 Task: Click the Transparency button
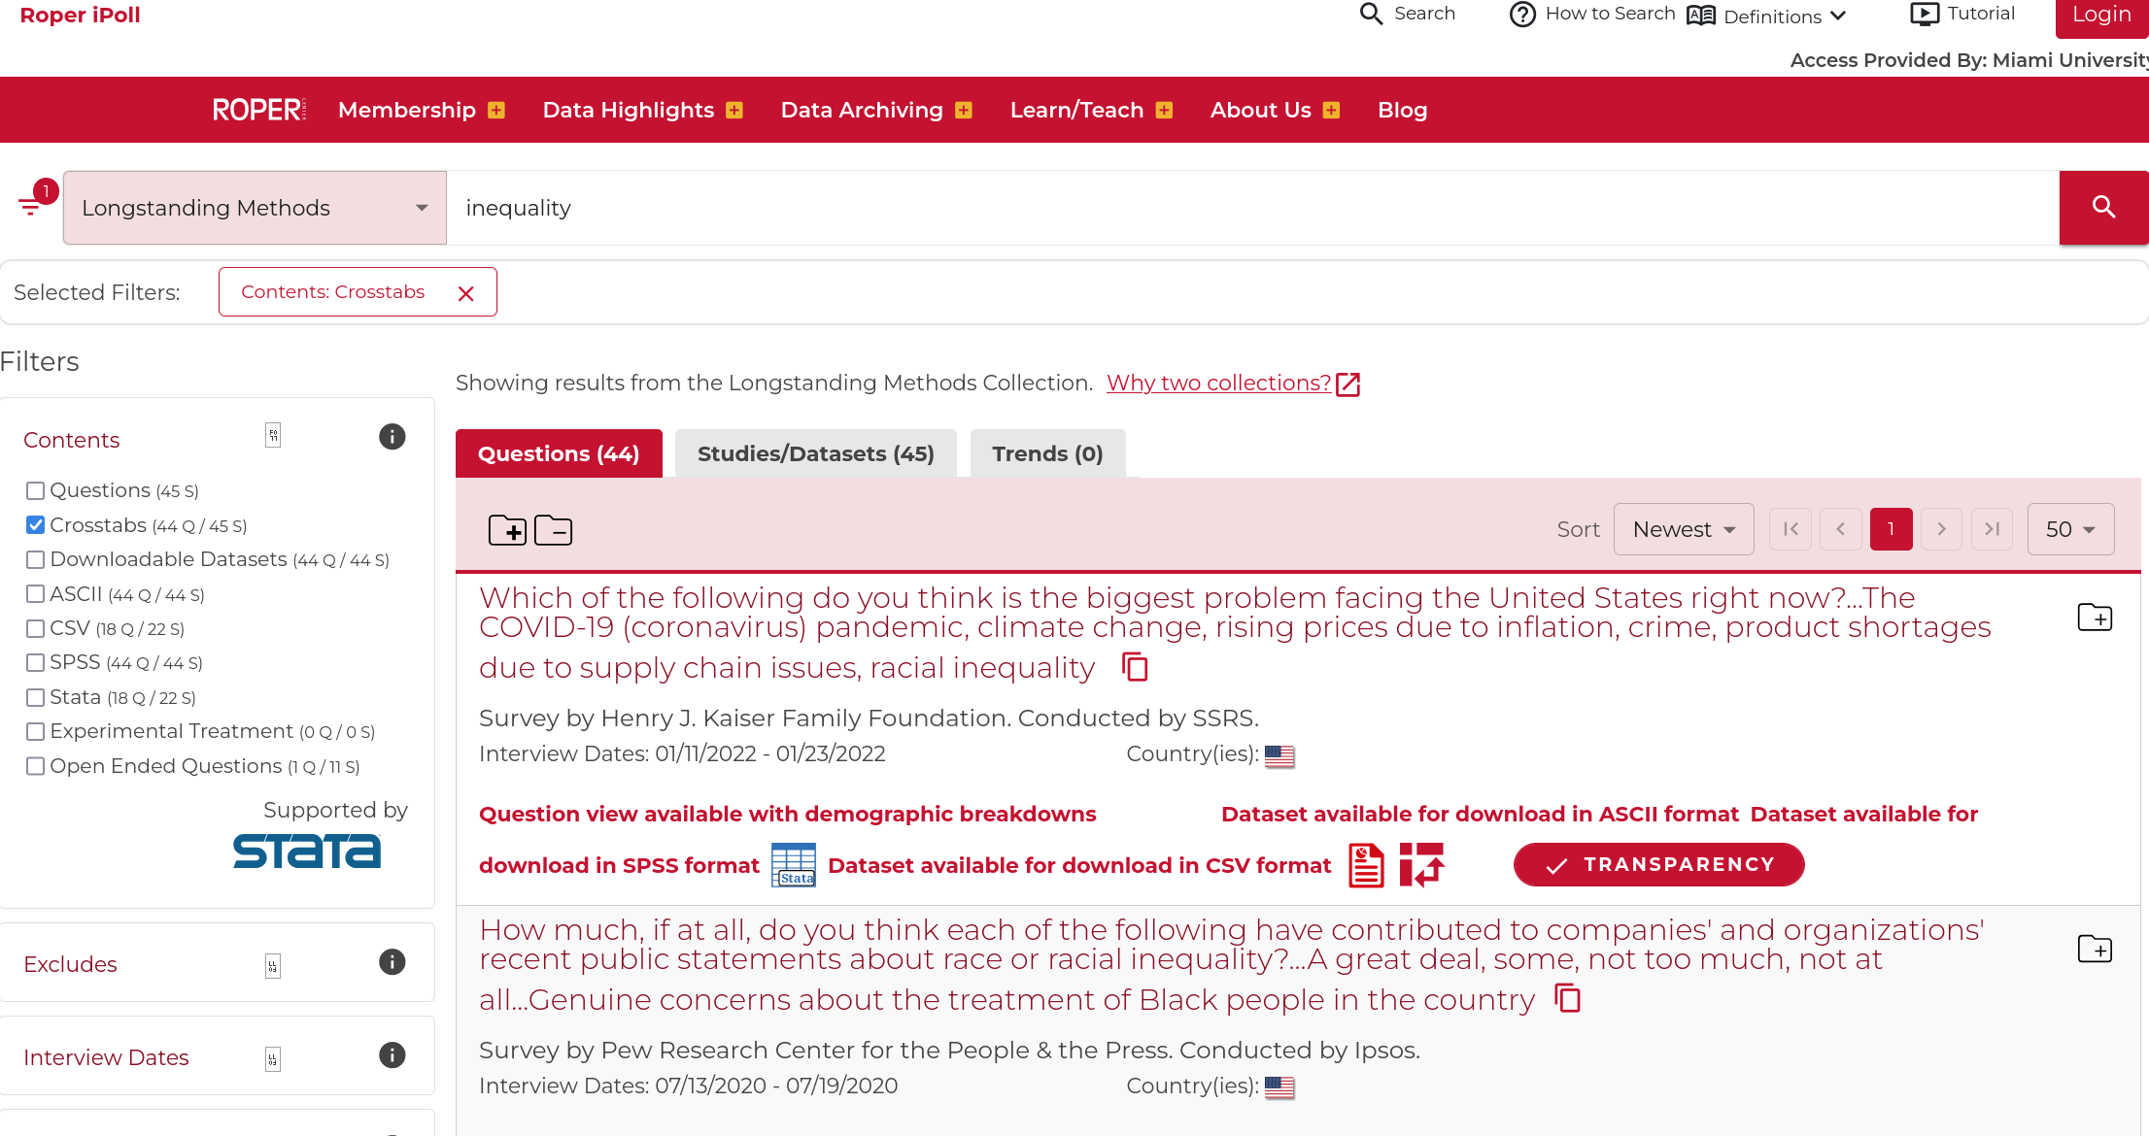tap(1658, 864)
